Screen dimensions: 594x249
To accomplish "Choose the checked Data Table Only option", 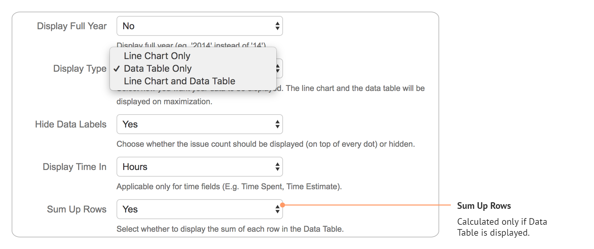I will 157,68.
